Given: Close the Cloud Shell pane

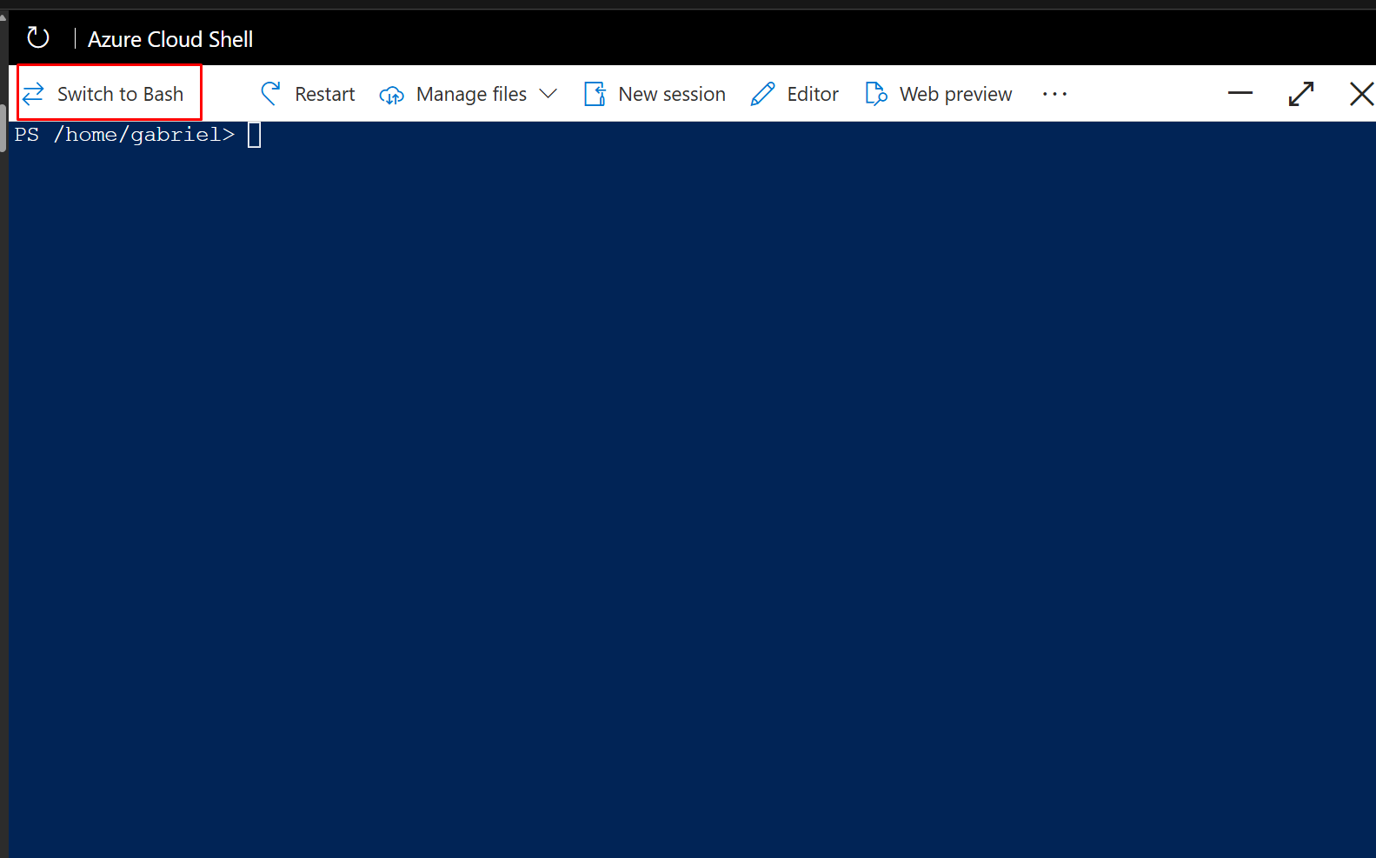Looking at the screenshot, I should (x=1362, y=94).
